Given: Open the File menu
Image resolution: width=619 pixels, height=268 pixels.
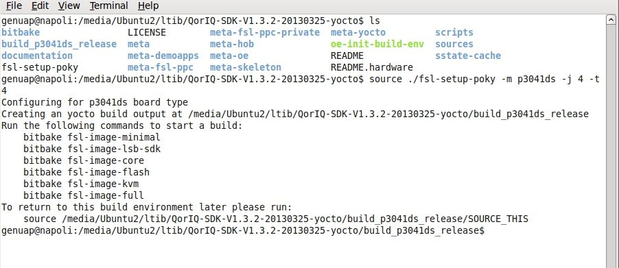Looking at the screenshot, I should click(14, 6).
